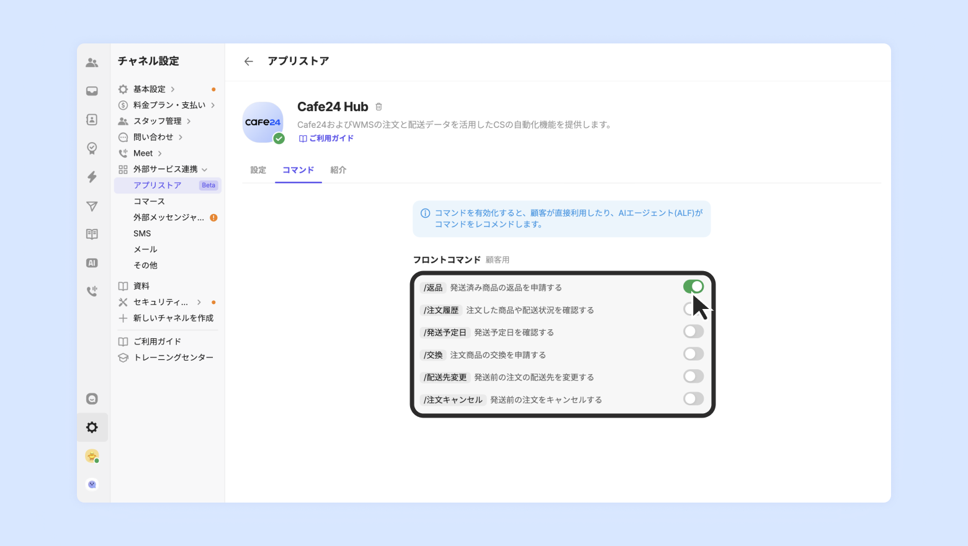Open 資料 in the sidebar
Viewport: 968px width, 546px height.
coord(141,286)
